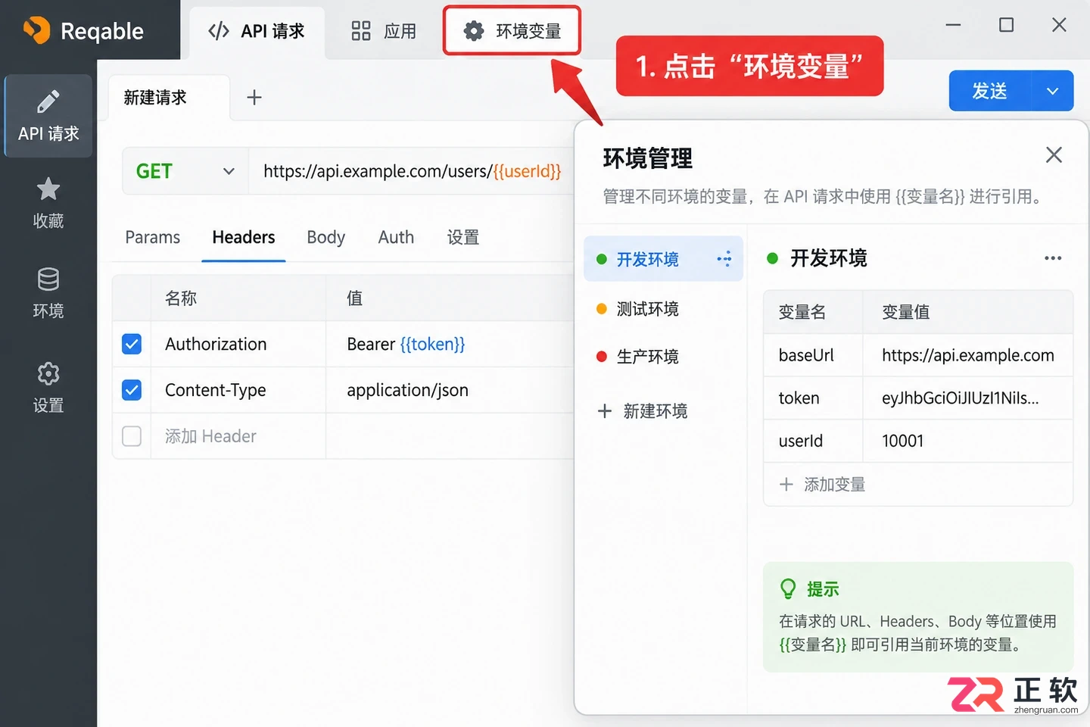Expand the 发送 button dropdown arrow

tap(1052, 91)
